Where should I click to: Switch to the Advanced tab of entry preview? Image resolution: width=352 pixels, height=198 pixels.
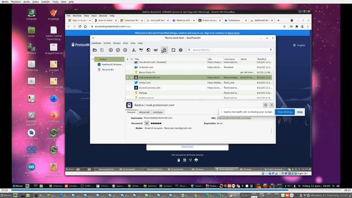[144, 112]
